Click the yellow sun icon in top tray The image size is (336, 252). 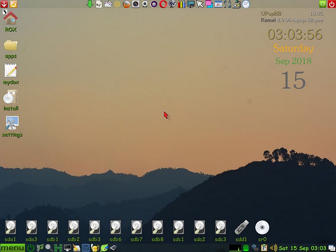pos(117,4)
